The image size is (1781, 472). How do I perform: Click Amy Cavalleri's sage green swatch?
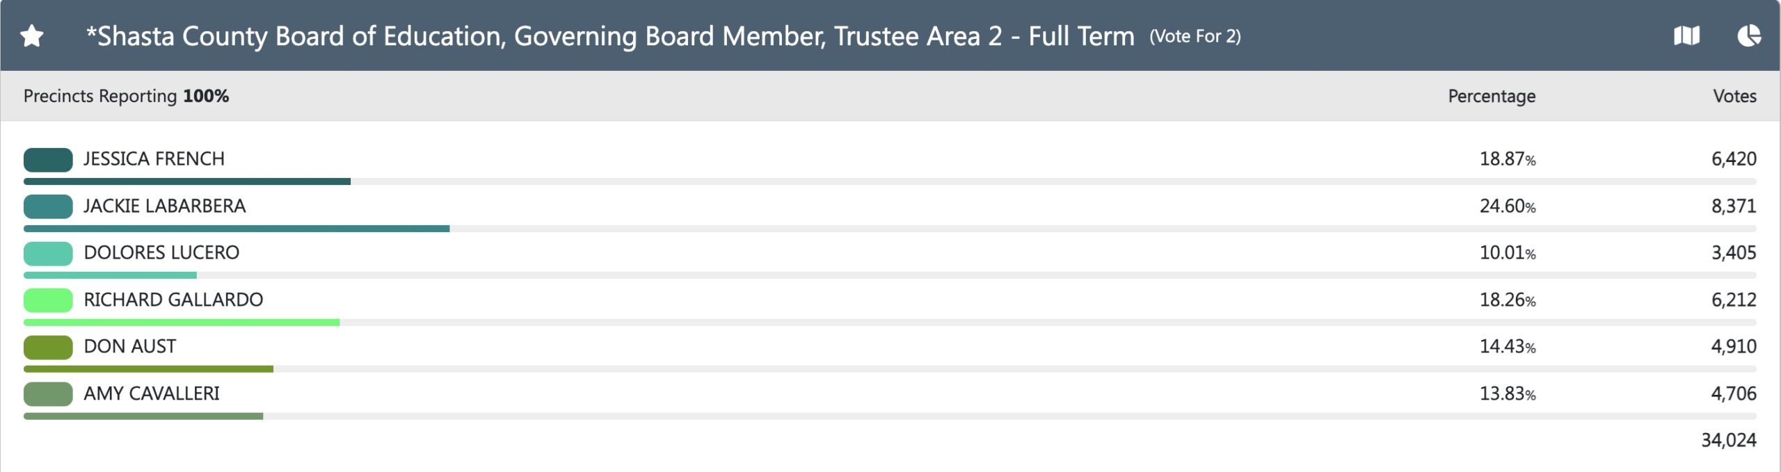tap(48, 394)
